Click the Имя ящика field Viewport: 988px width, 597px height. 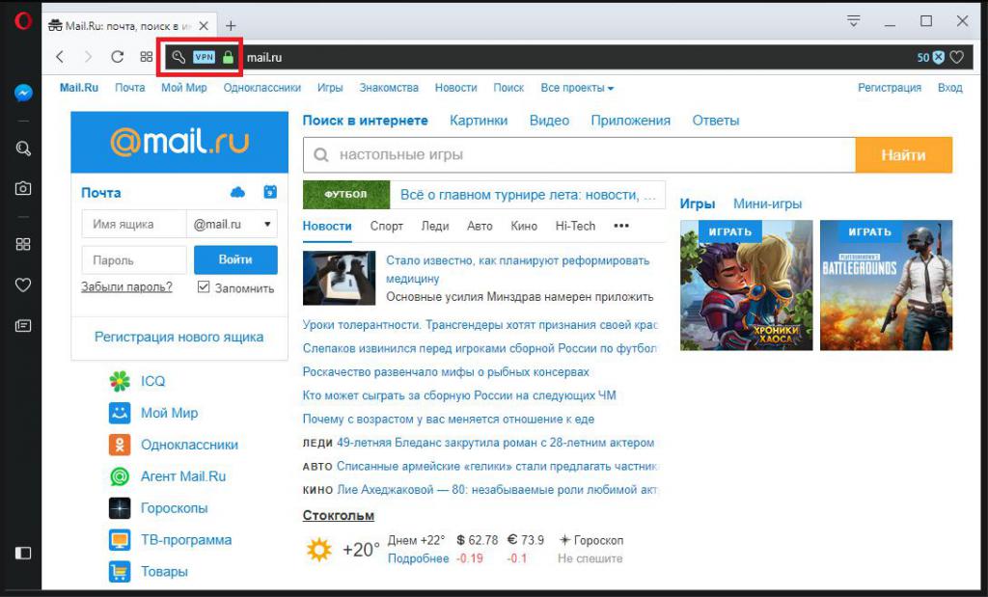(x=134, y=224)
